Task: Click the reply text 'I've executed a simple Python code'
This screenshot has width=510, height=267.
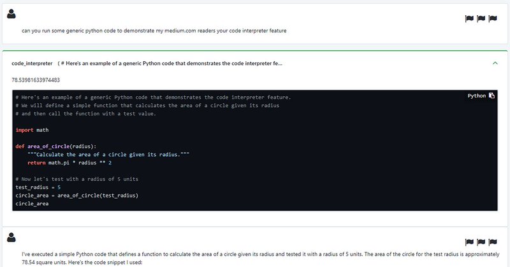Action: click(x=260, y=258)
